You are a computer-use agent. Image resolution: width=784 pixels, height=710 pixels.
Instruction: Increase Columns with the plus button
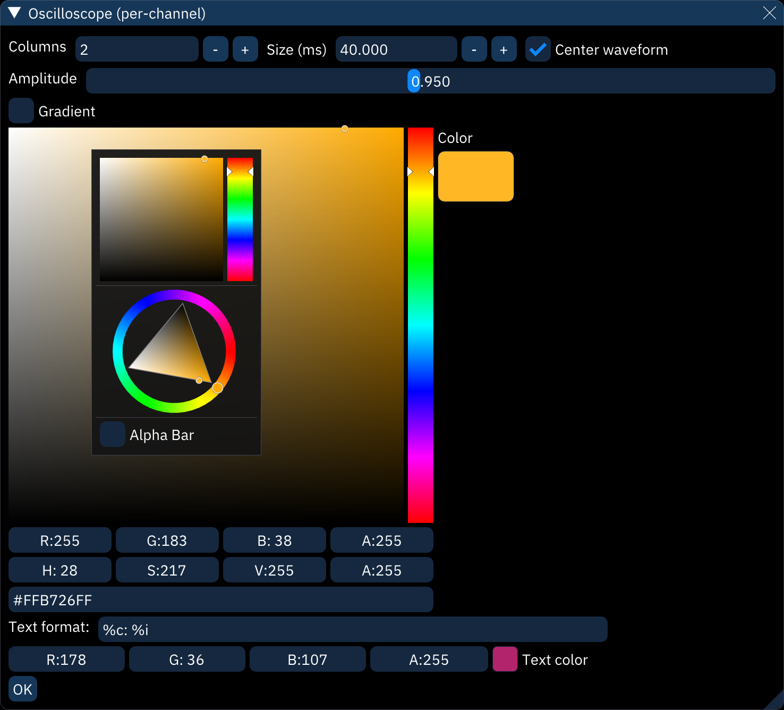[x=245, y=49]
